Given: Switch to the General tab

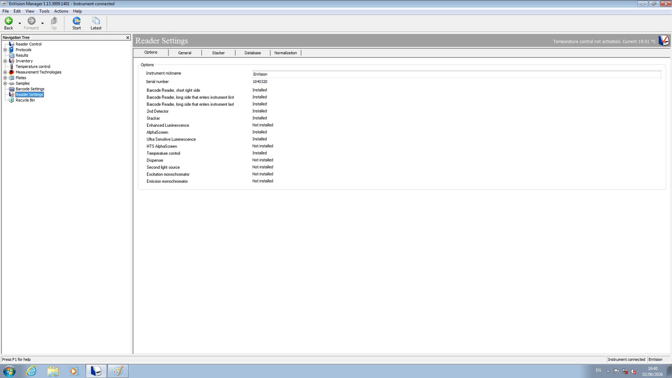Looking at the screenshot, I should pos(185,53).
